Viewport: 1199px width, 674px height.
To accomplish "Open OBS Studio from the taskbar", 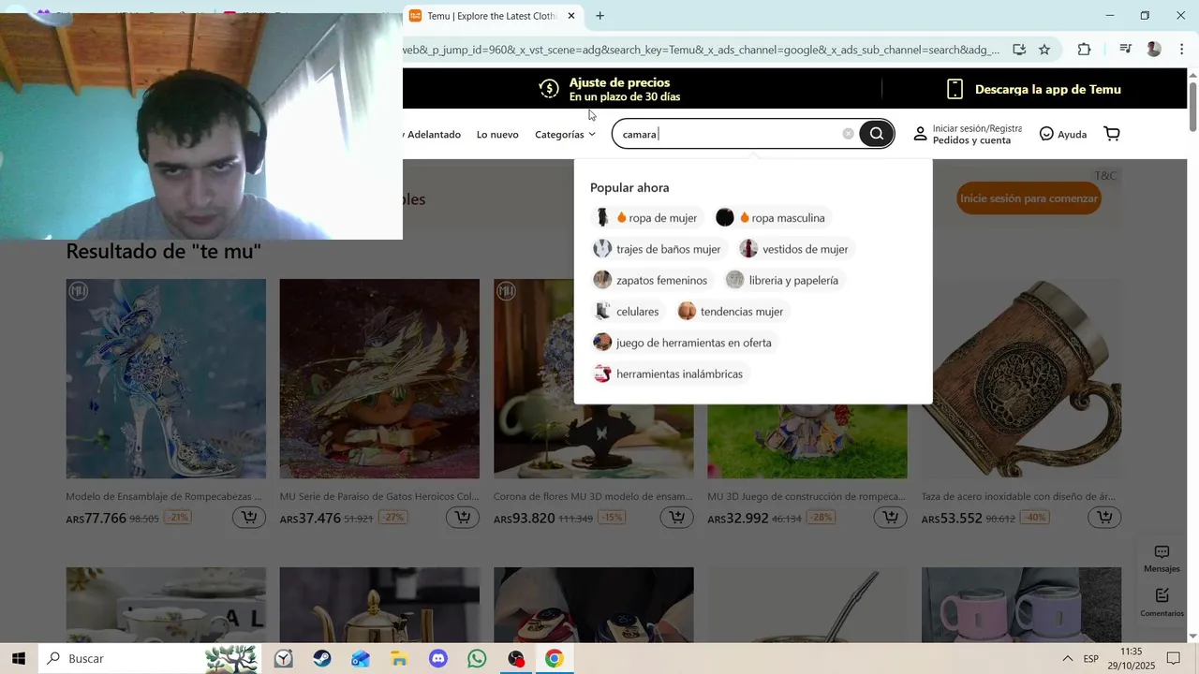I will pyautogui.click(x=516, y=658).
